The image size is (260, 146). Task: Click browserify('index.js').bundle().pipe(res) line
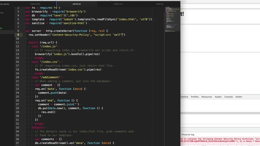point(67,54)
